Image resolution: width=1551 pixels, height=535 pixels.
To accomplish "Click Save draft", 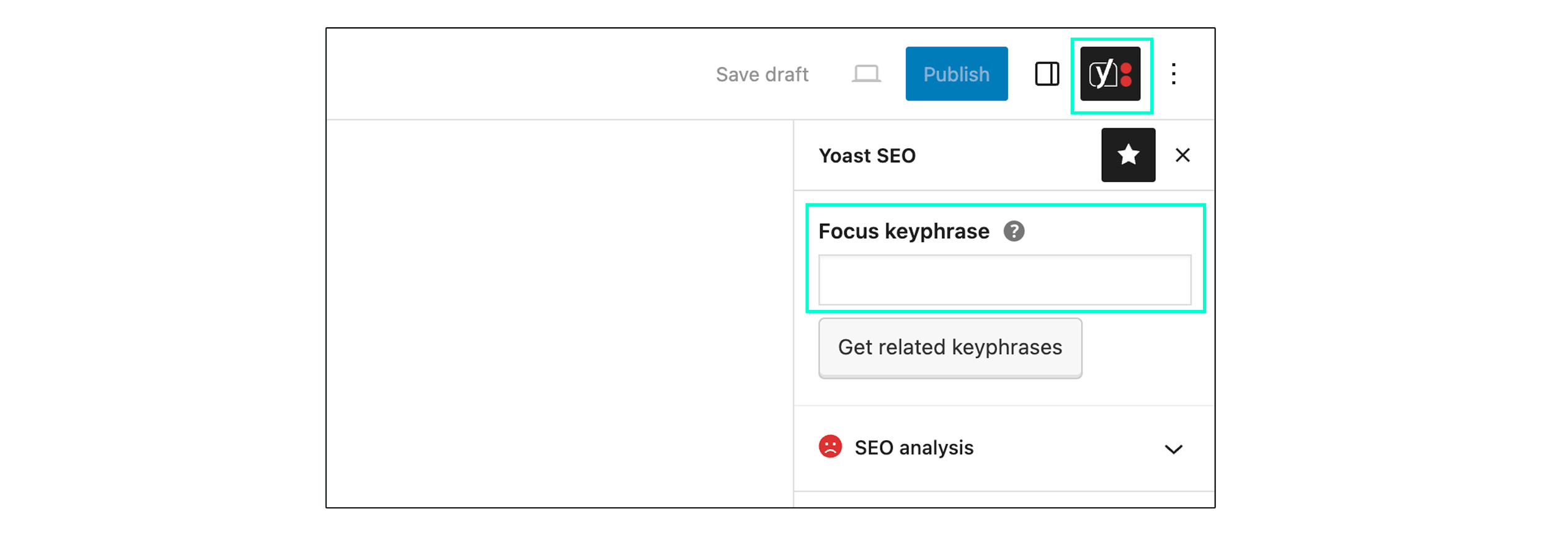I will point(762,74).
